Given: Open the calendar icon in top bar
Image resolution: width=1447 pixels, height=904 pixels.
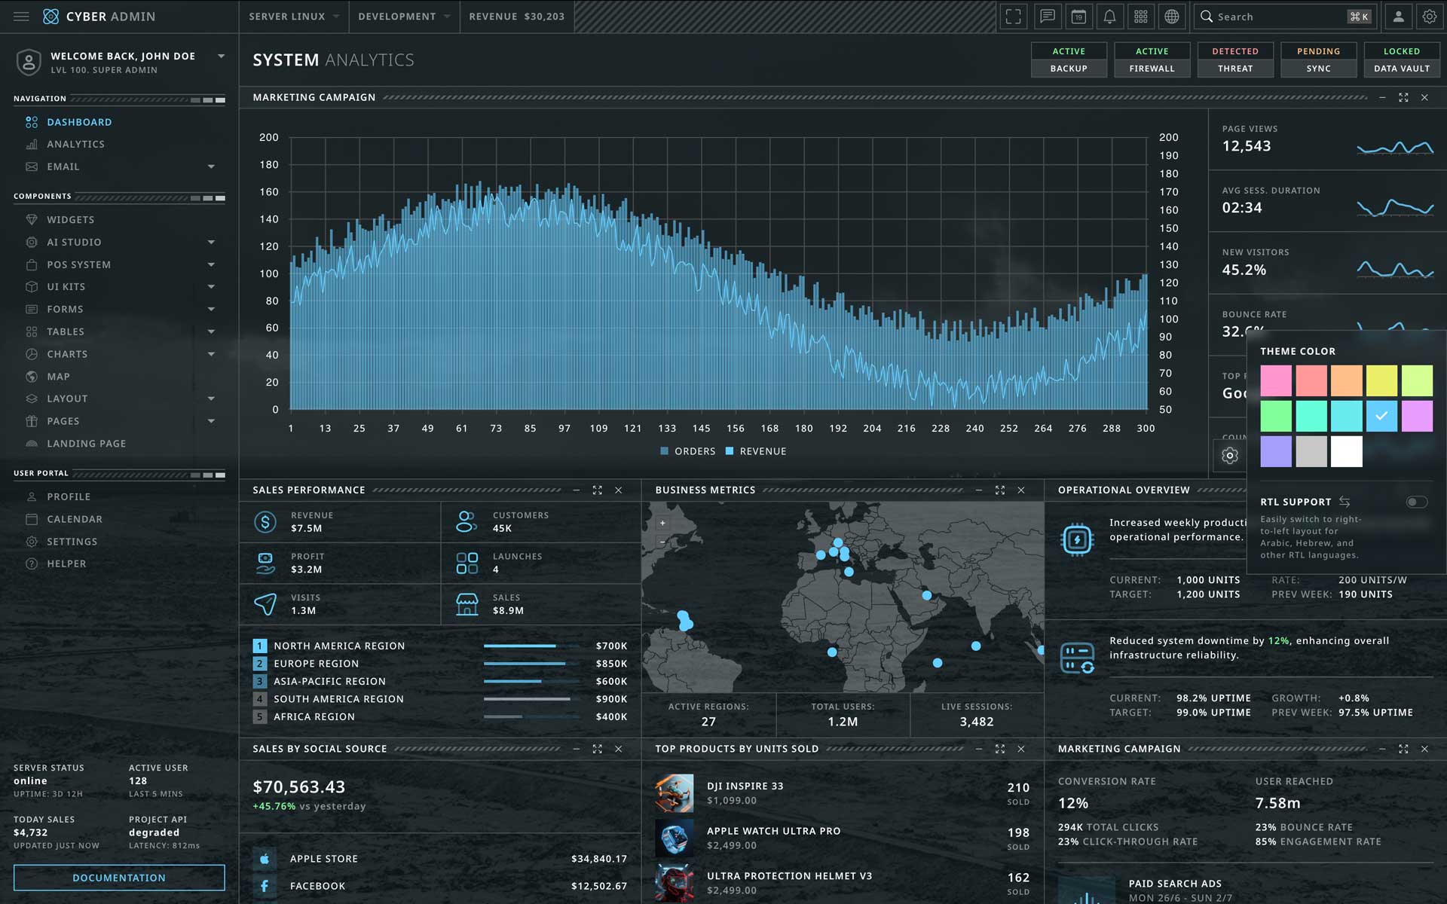Looking at the screenshot, I should 1078,17.
